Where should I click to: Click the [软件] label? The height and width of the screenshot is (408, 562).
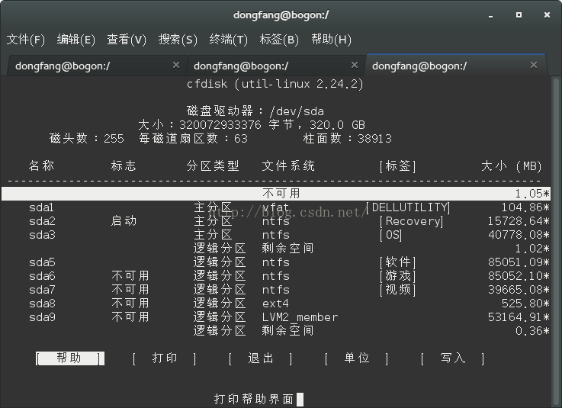[x=398, y=262]
